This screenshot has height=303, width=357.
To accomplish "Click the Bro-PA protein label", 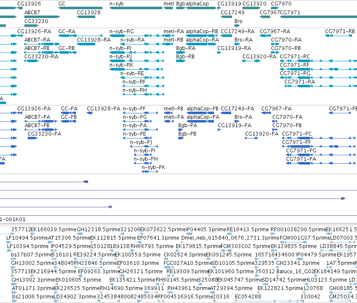I will pyautogui.click(x=243, y=117).
